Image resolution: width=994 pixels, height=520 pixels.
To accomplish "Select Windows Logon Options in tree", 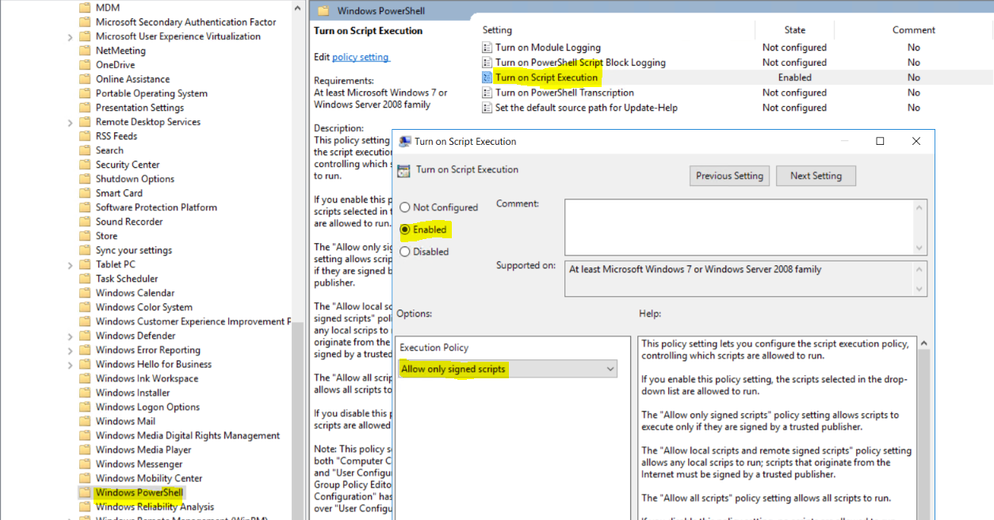I will (x=147, y=407).
